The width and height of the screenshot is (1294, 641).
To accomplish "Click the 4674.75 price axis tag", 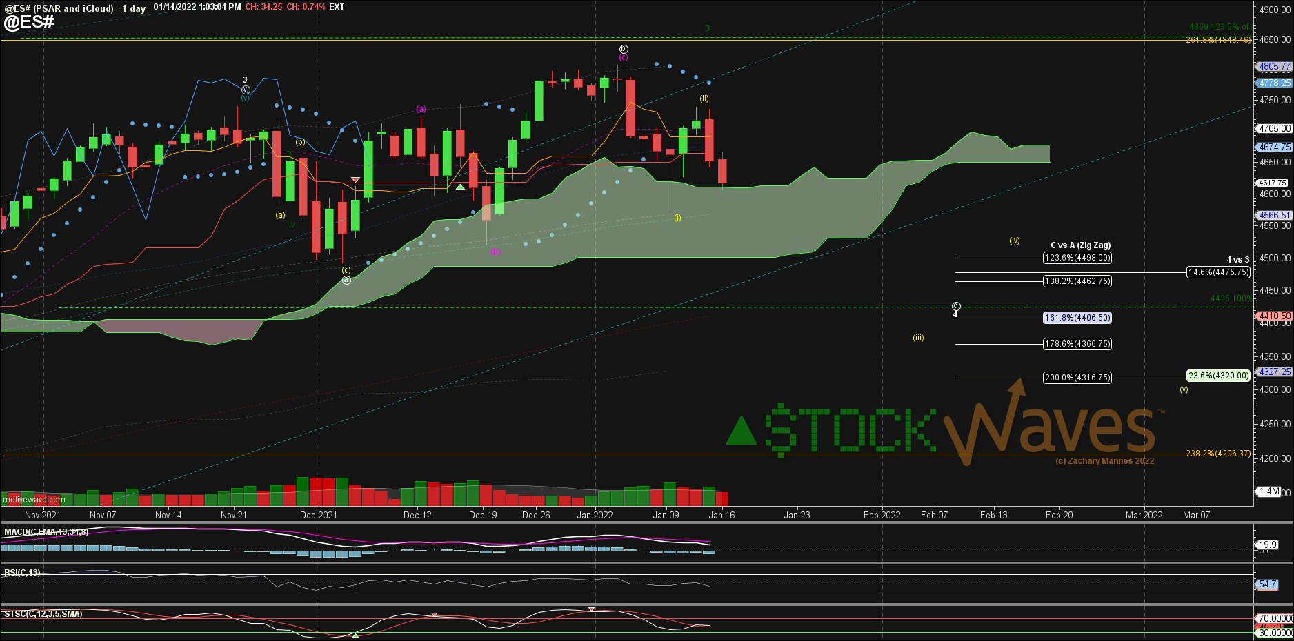I will pyautogui.click(x=1274, y=147).
